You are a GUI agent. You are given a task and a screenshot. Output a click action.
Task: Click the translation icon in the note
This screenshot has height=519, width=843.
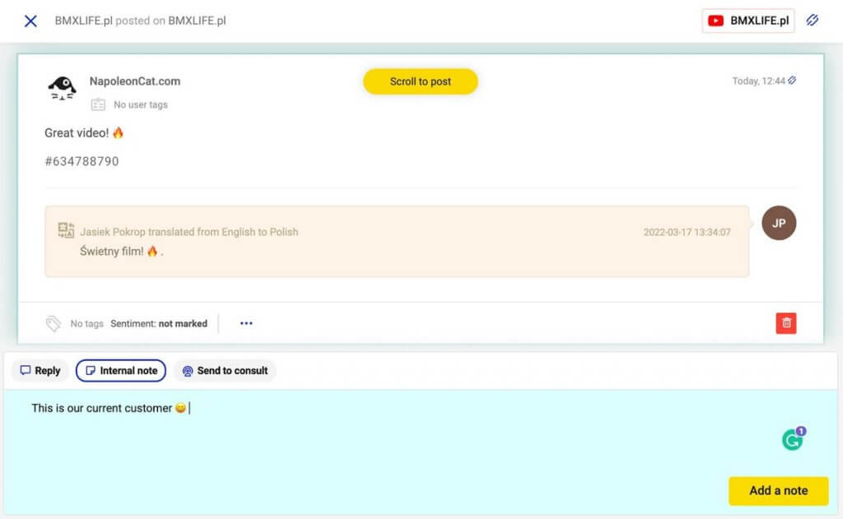[x=66, y=230]
